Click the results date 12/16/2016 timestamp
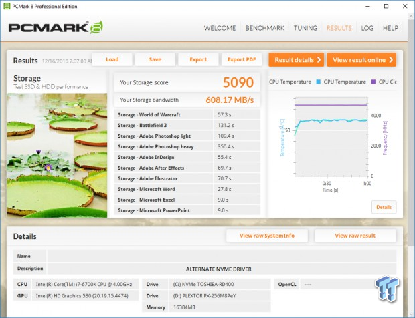The height and width of the screenshot is (318, 415). 67,61
